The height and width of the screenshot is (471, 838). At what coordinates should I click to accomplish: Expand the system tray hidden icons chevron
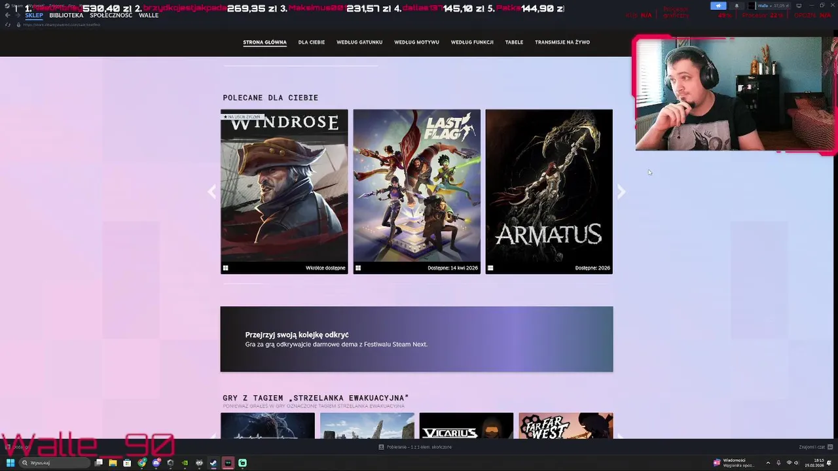point(768,462)
